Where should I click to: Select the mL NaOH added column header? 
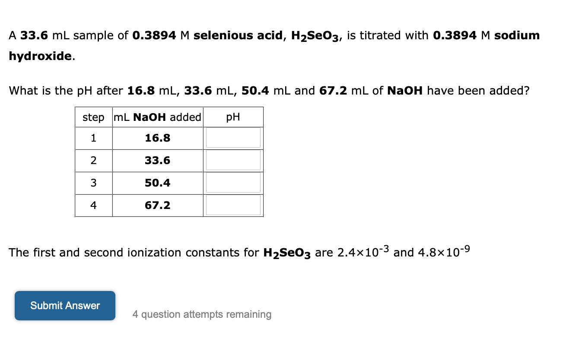coord(157,117)
